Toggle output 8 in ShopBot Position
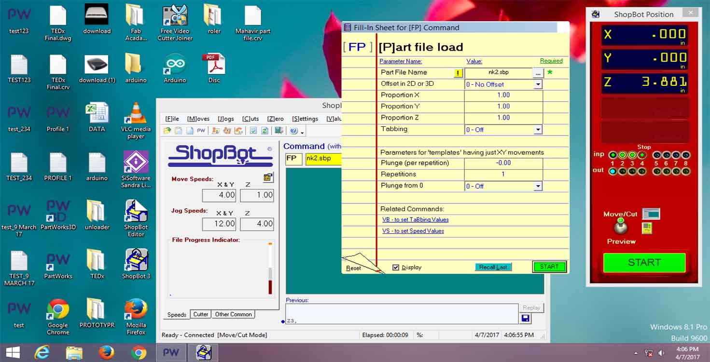The width and height of the screenshot is (710, 362). [x=686, y=171]
